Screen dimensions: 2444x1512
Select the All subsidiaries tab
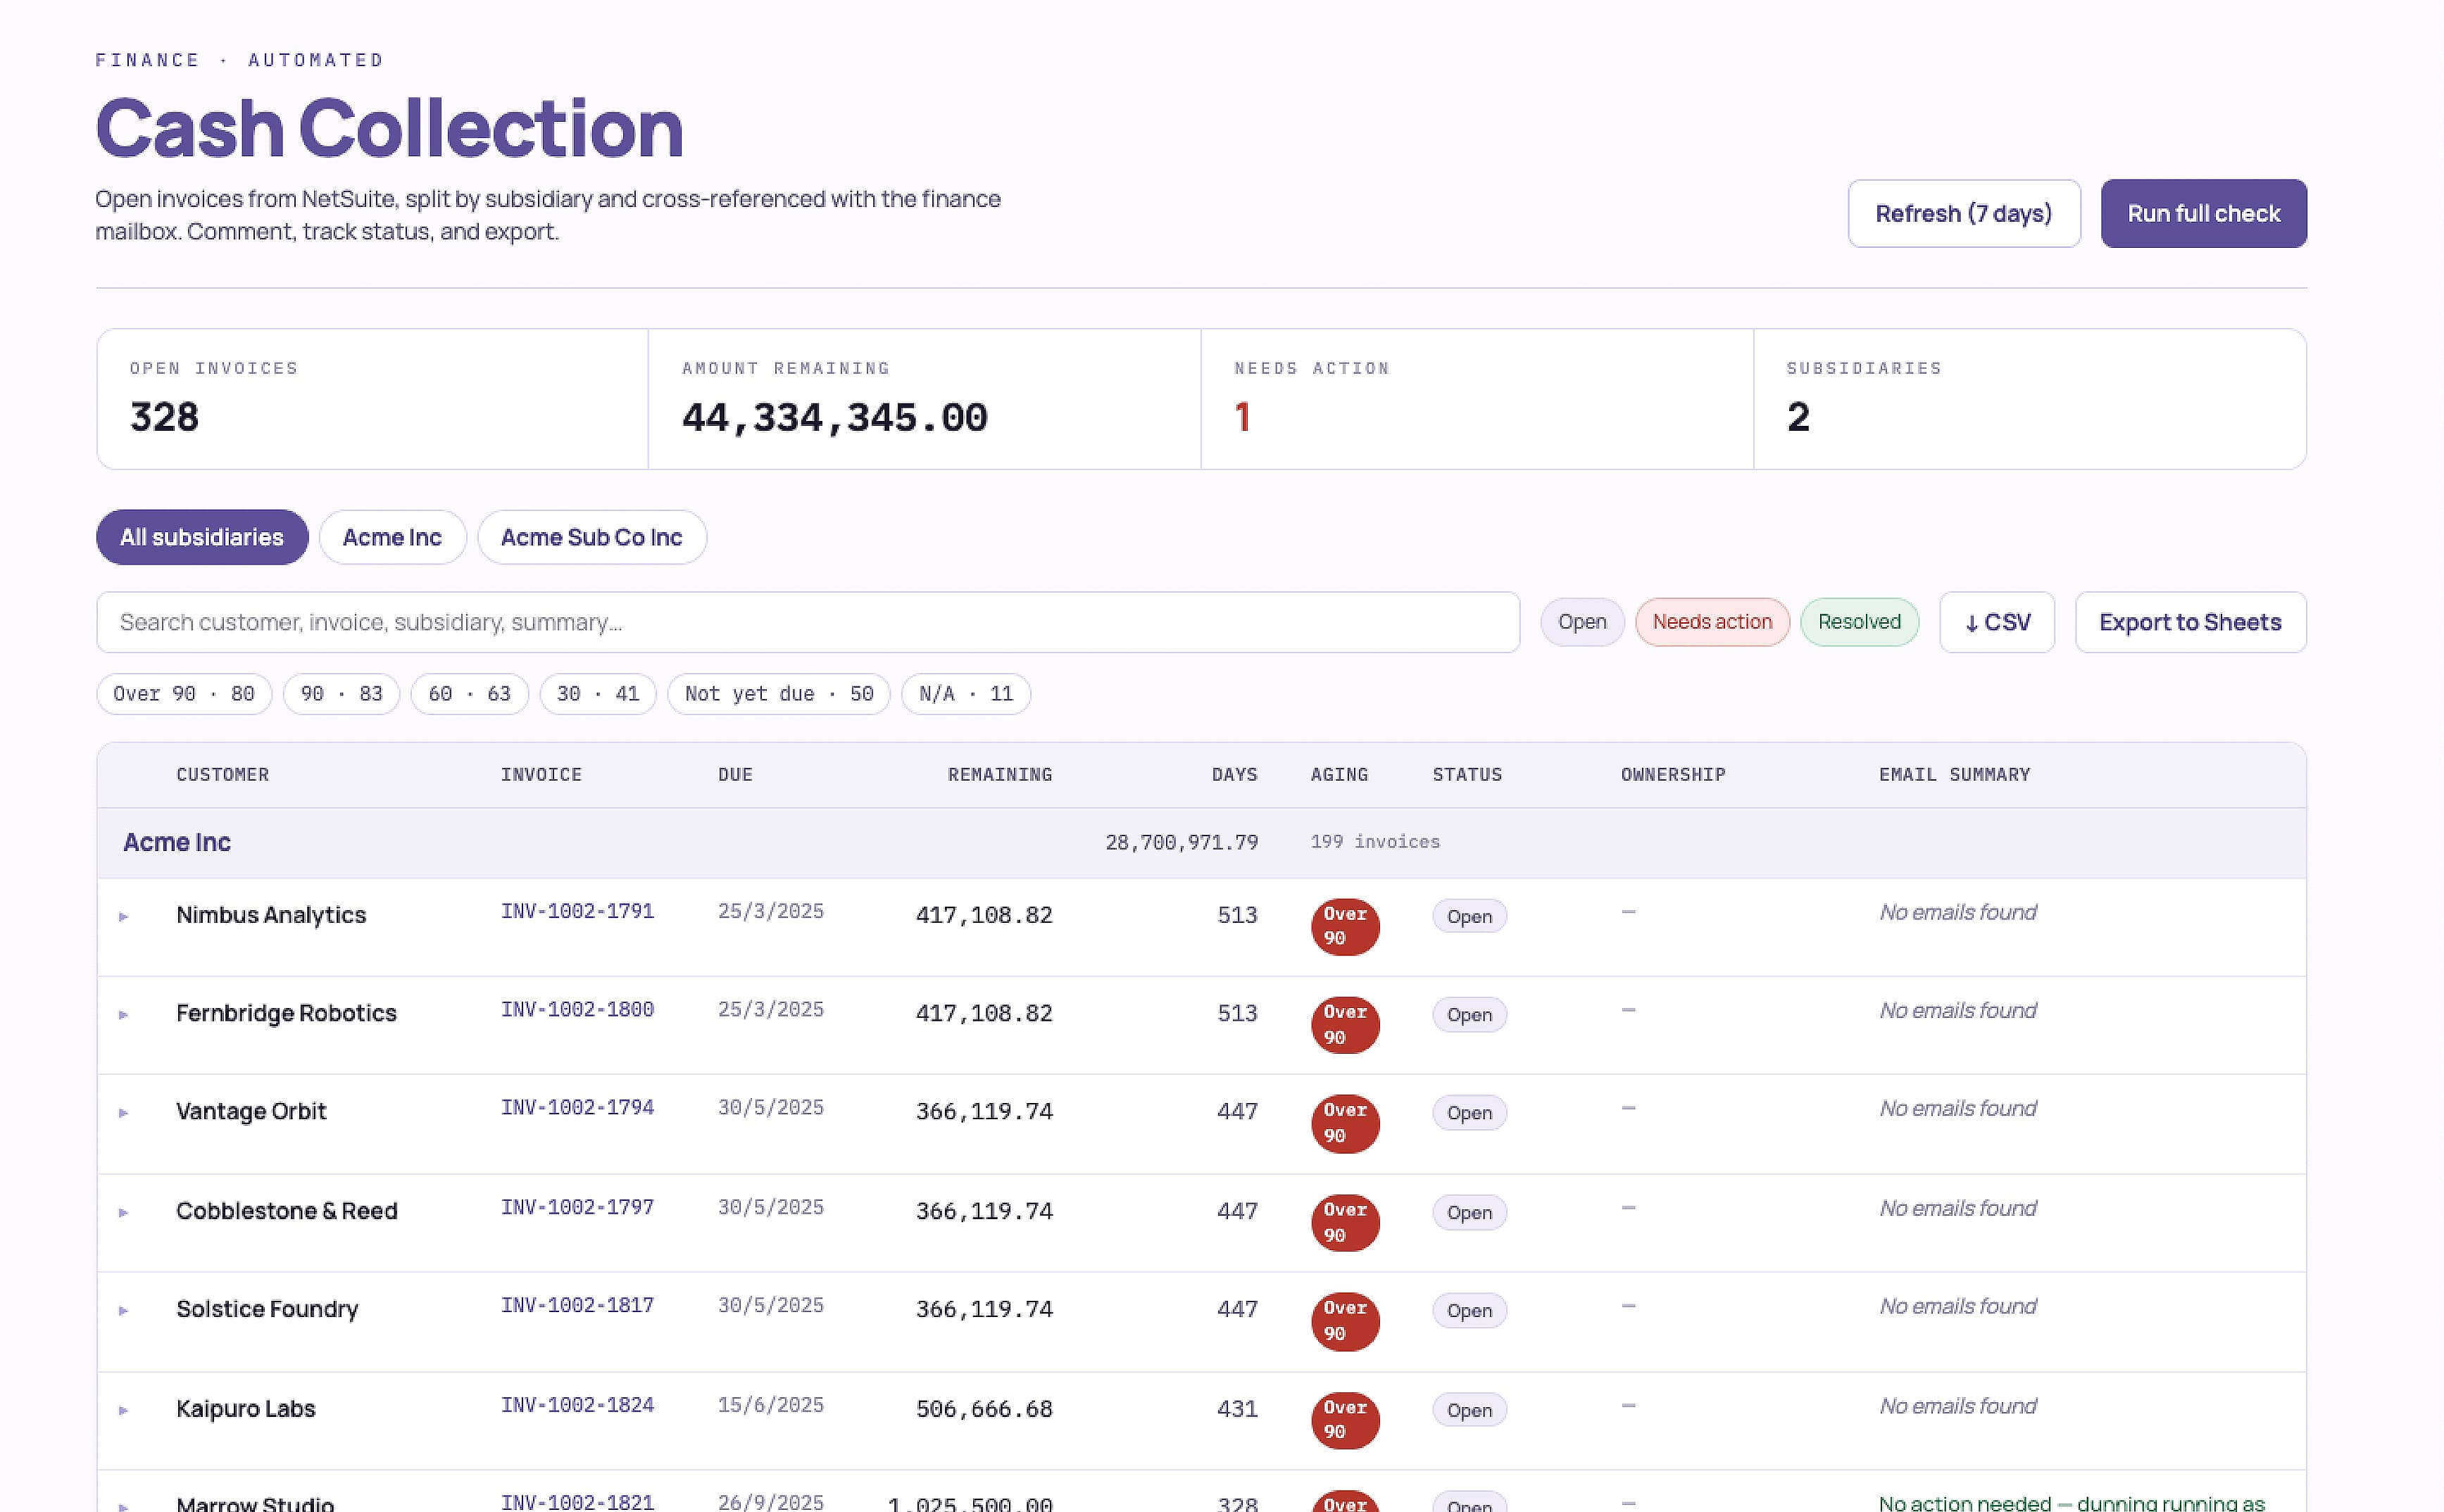point(202,537)
